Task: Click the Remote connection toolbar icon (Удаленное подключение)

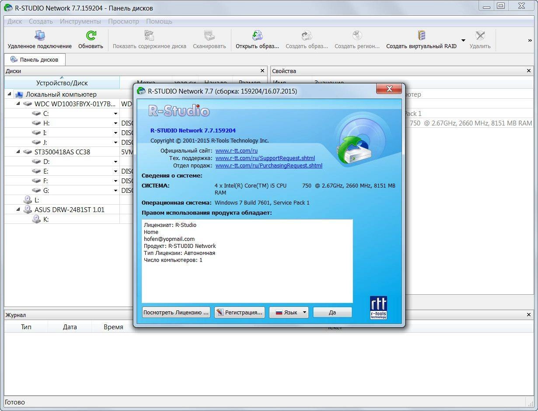Action: coord(39,40)
